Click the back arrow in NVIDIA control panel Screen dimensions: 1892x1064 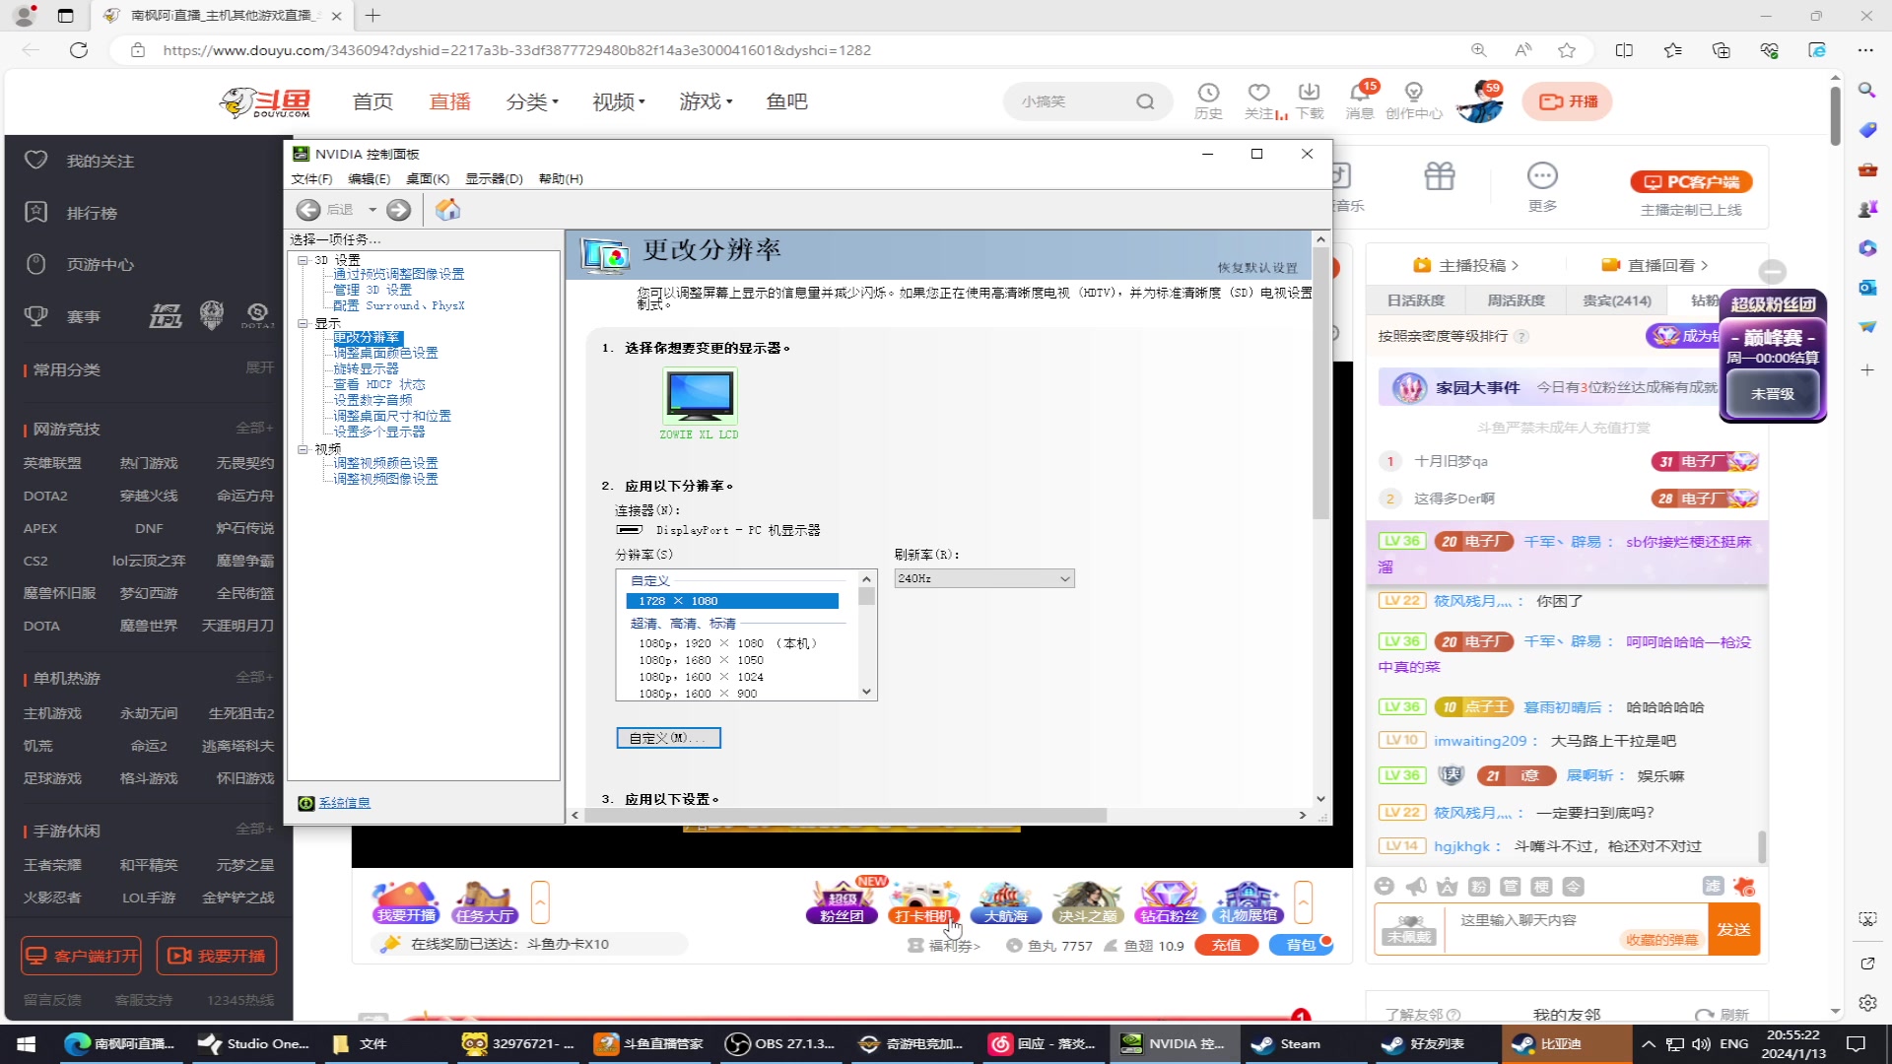308,209
